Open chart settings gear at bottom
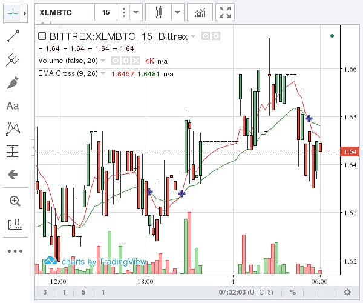This screenshot has height=303, width=363. point(347,292)
